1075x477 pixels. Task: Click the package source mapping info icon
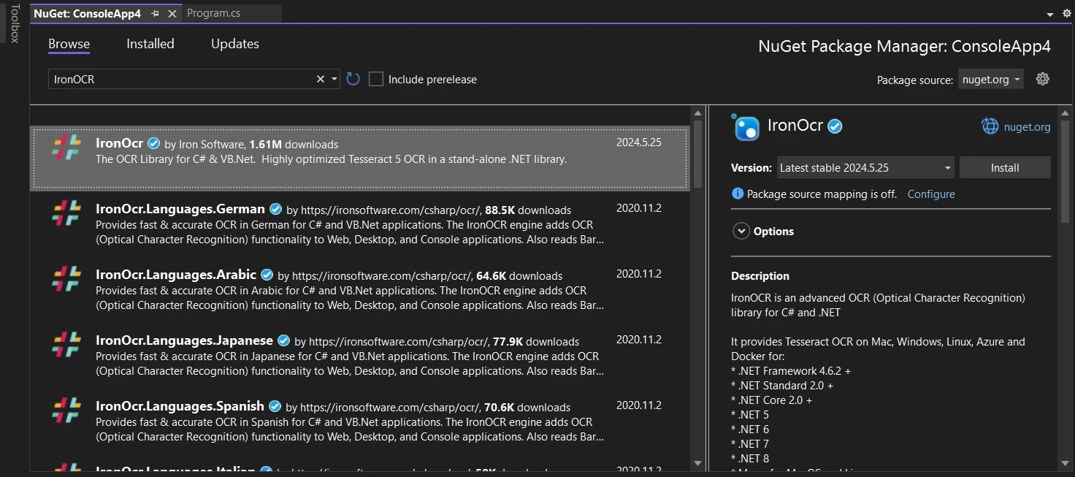click(x=738, y=194)
